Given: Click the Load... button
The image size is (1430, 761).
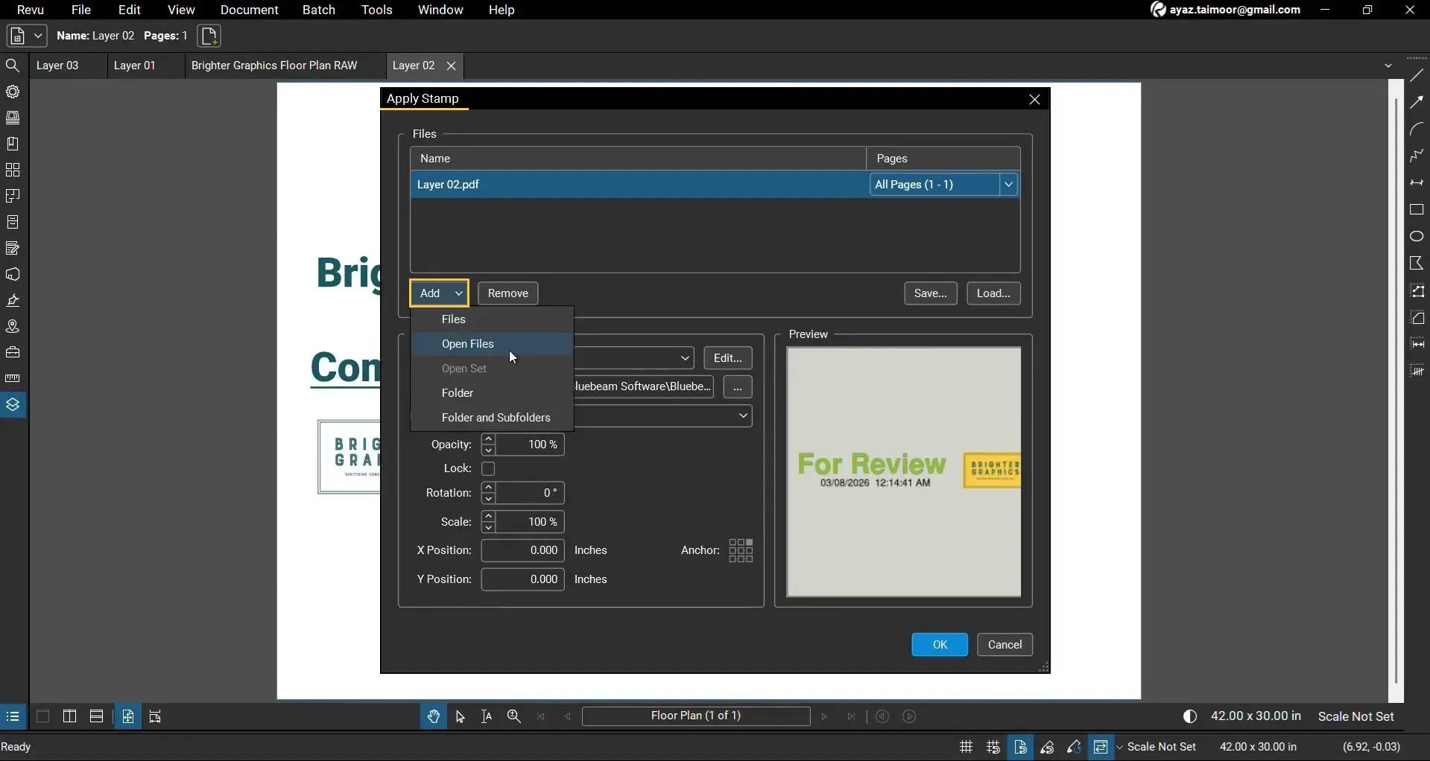Looking at the screenshot, I should click(x=993, y=293).
